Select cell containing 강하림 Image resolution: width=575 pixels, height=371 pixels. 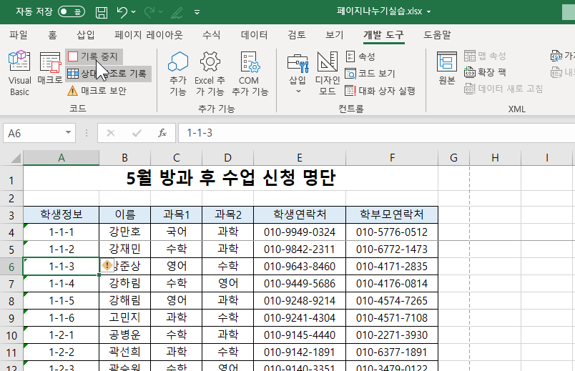(x=124, y=283)
